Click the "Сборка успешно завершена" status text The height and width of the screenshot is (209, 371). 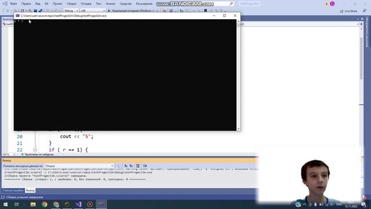coord(24,197)
